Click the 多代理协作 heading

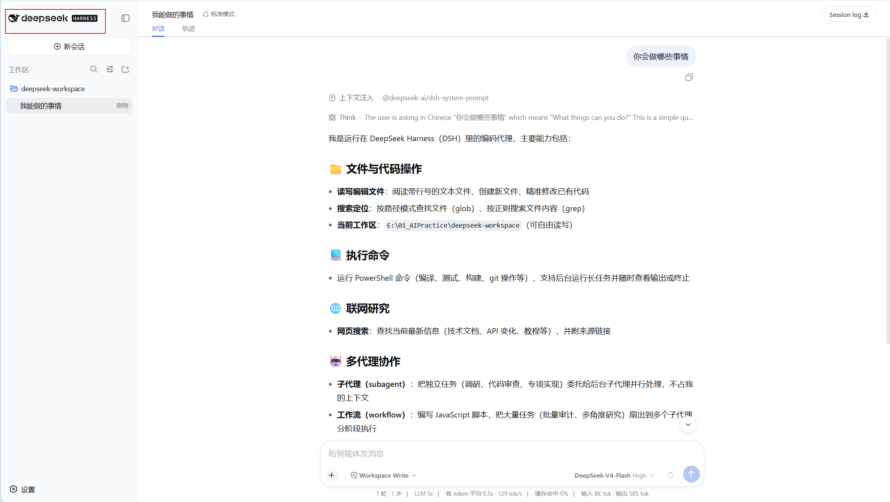click(373, 362)
